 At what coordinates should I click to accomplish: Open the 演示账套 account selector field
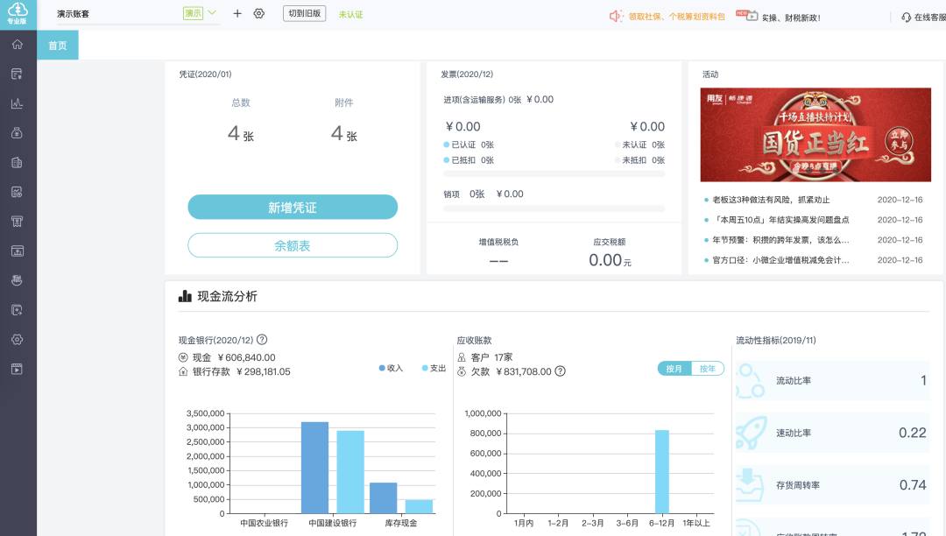point(114,14)
